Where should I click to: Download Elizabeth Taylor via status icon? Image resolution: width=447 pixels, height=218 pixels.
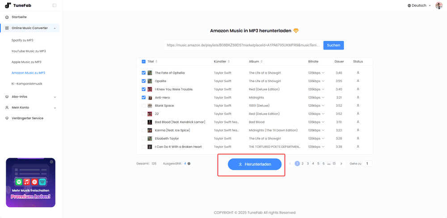tap(358, 138)
